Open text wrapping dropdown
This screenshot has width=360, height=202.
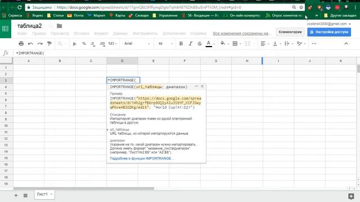pyautogui.click(x=289, y=44)
